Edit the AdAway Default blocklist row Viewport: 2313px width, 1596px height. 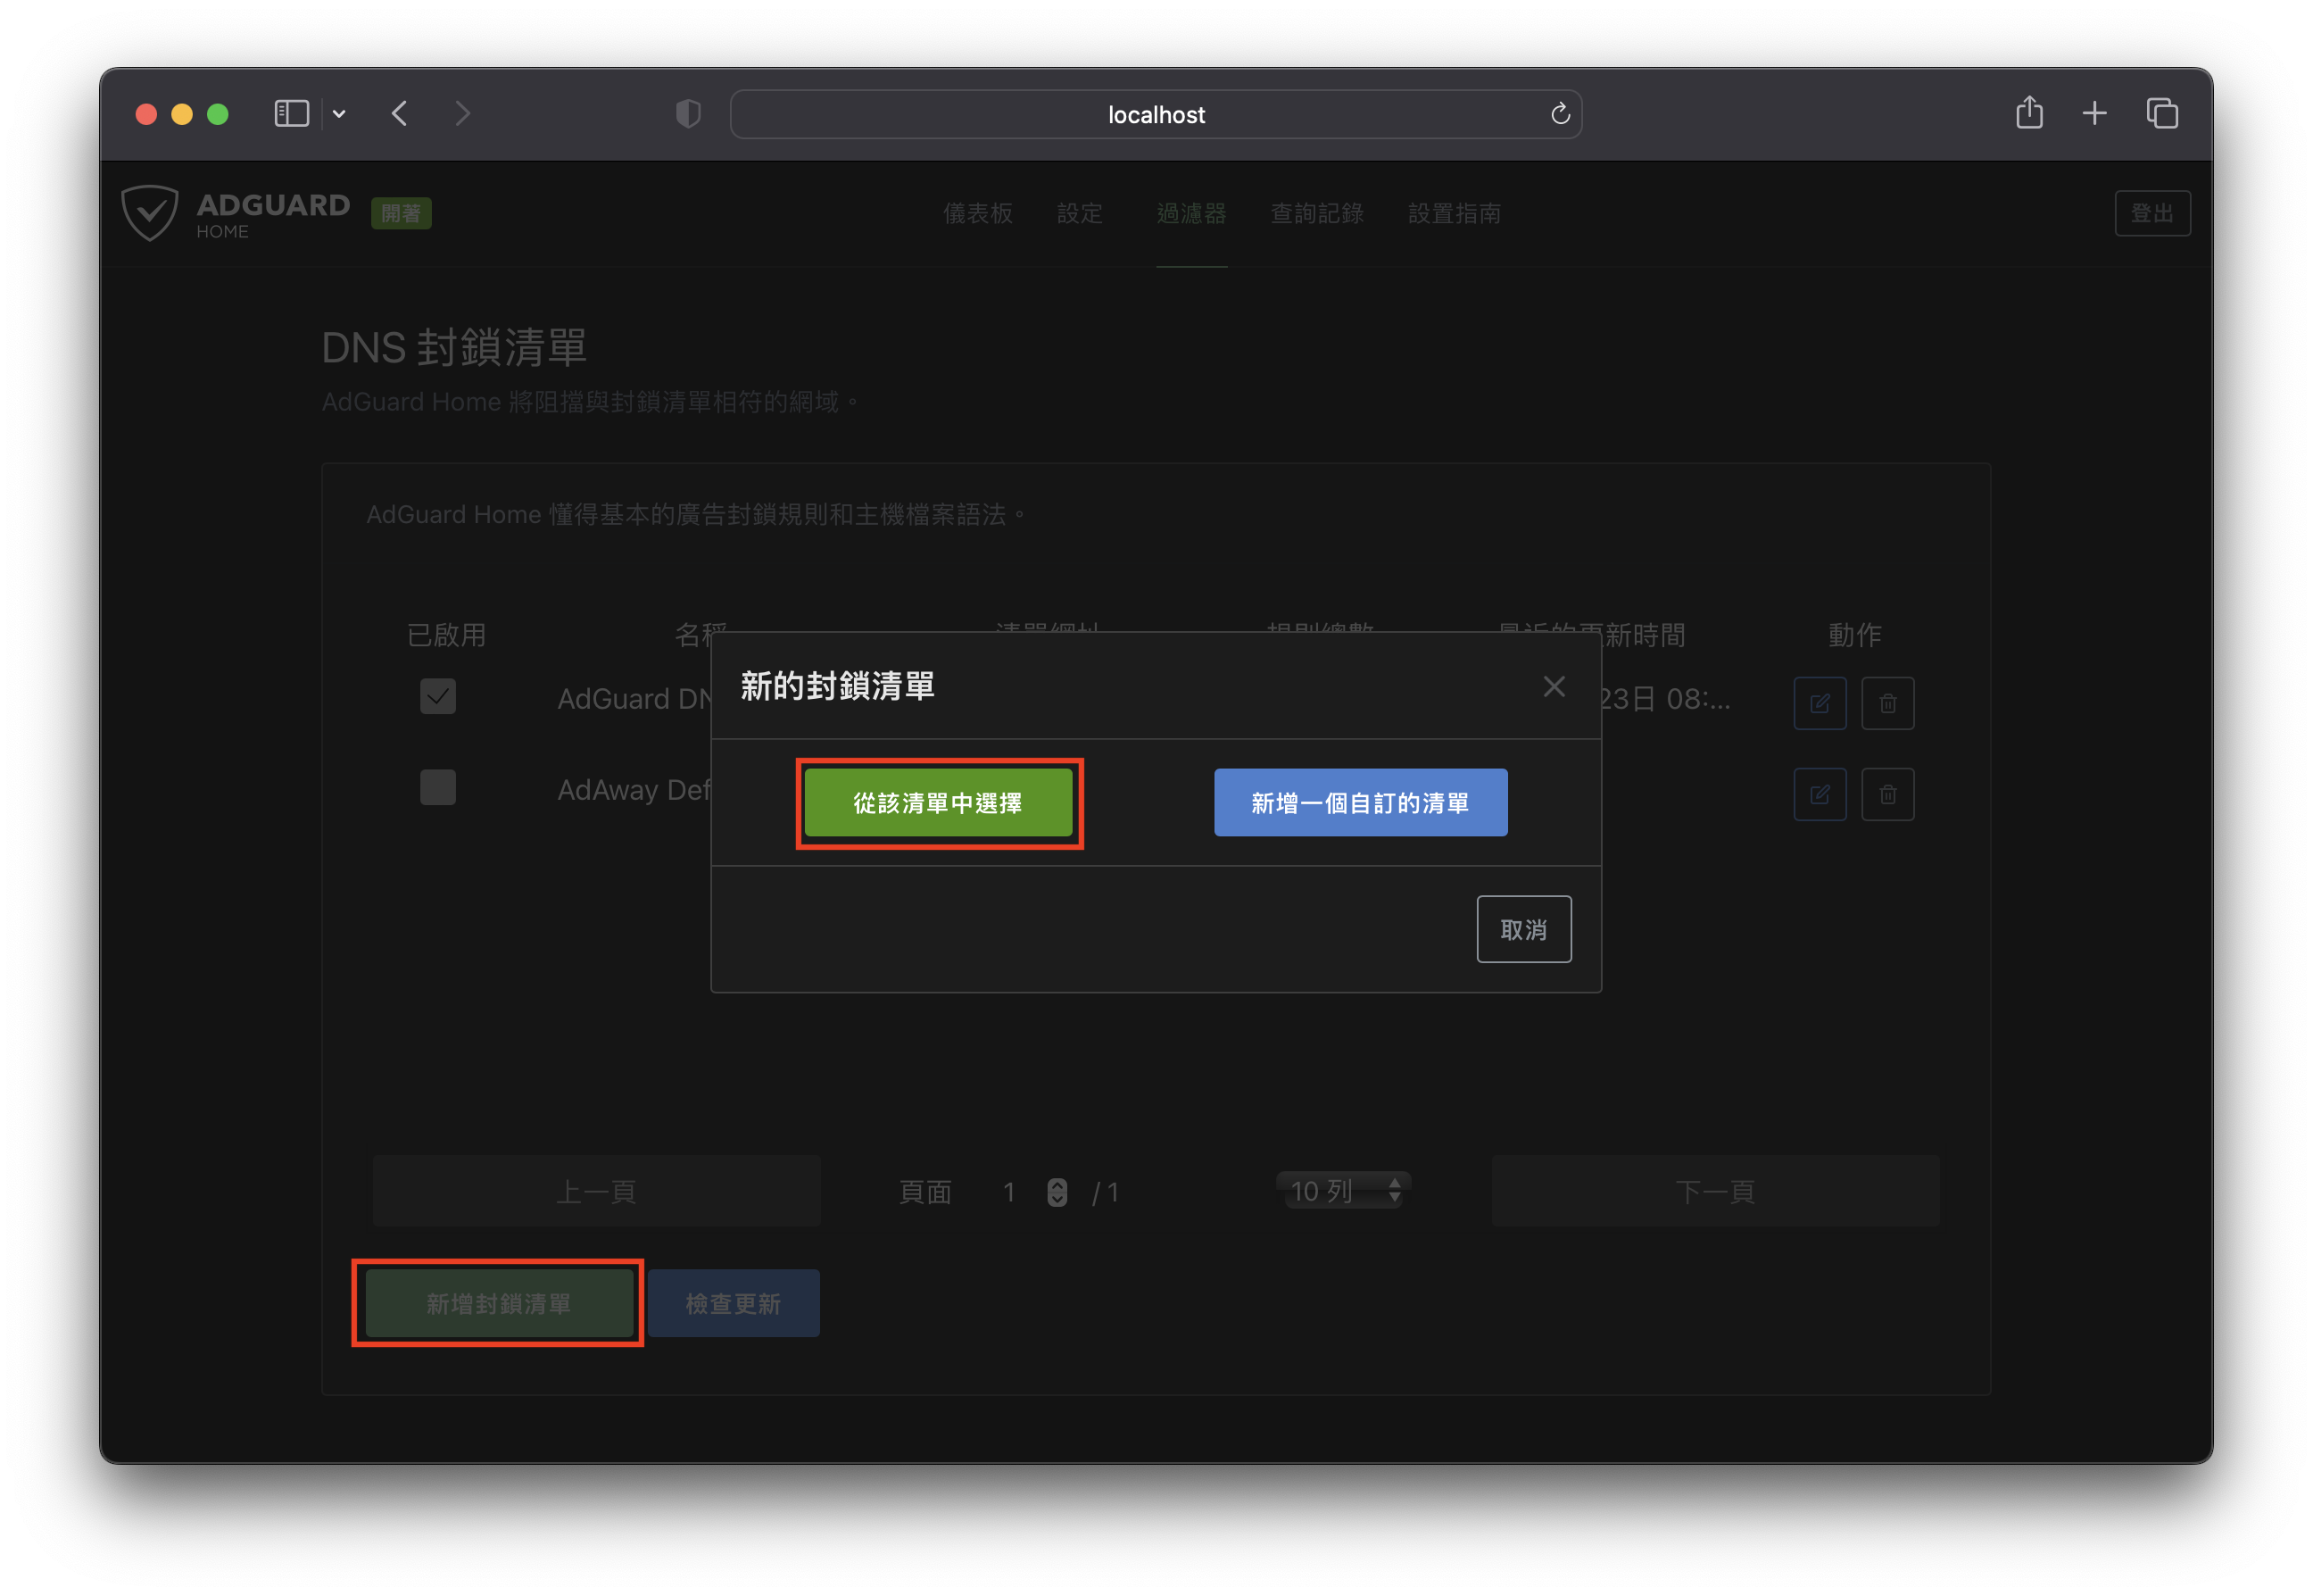point(1819,794)
